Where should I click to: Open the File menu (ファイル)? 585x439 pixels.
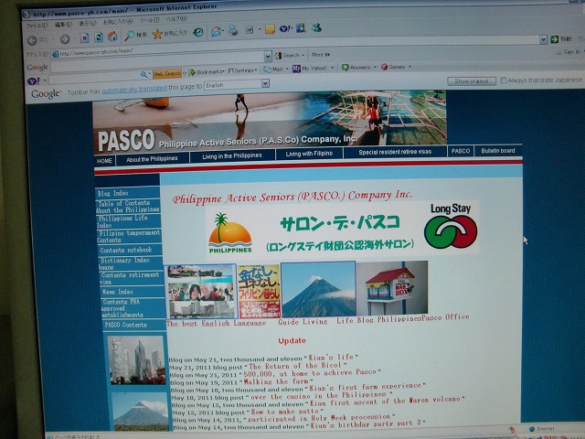point(37,26)
